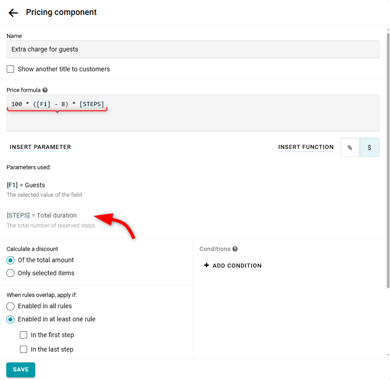The image size is (390, 380).
Task: Check In the last step
Action: [24, 349]
